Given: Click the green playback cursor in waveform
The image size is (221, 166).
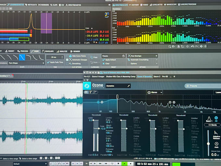Looking at the screenshot, I should pos(27,118).
